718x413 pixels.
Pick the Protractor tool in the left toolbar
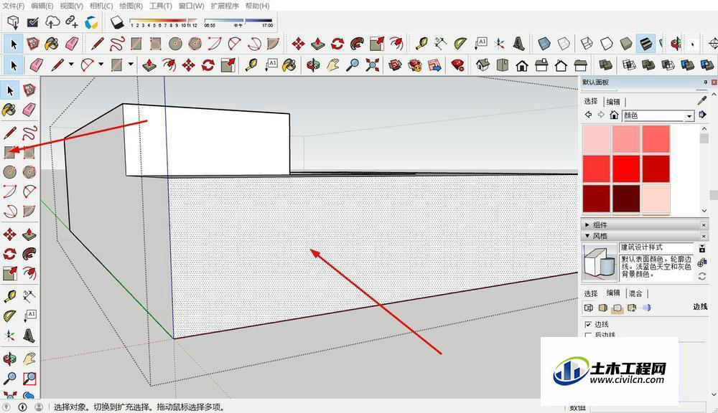[x=9, y=316]
